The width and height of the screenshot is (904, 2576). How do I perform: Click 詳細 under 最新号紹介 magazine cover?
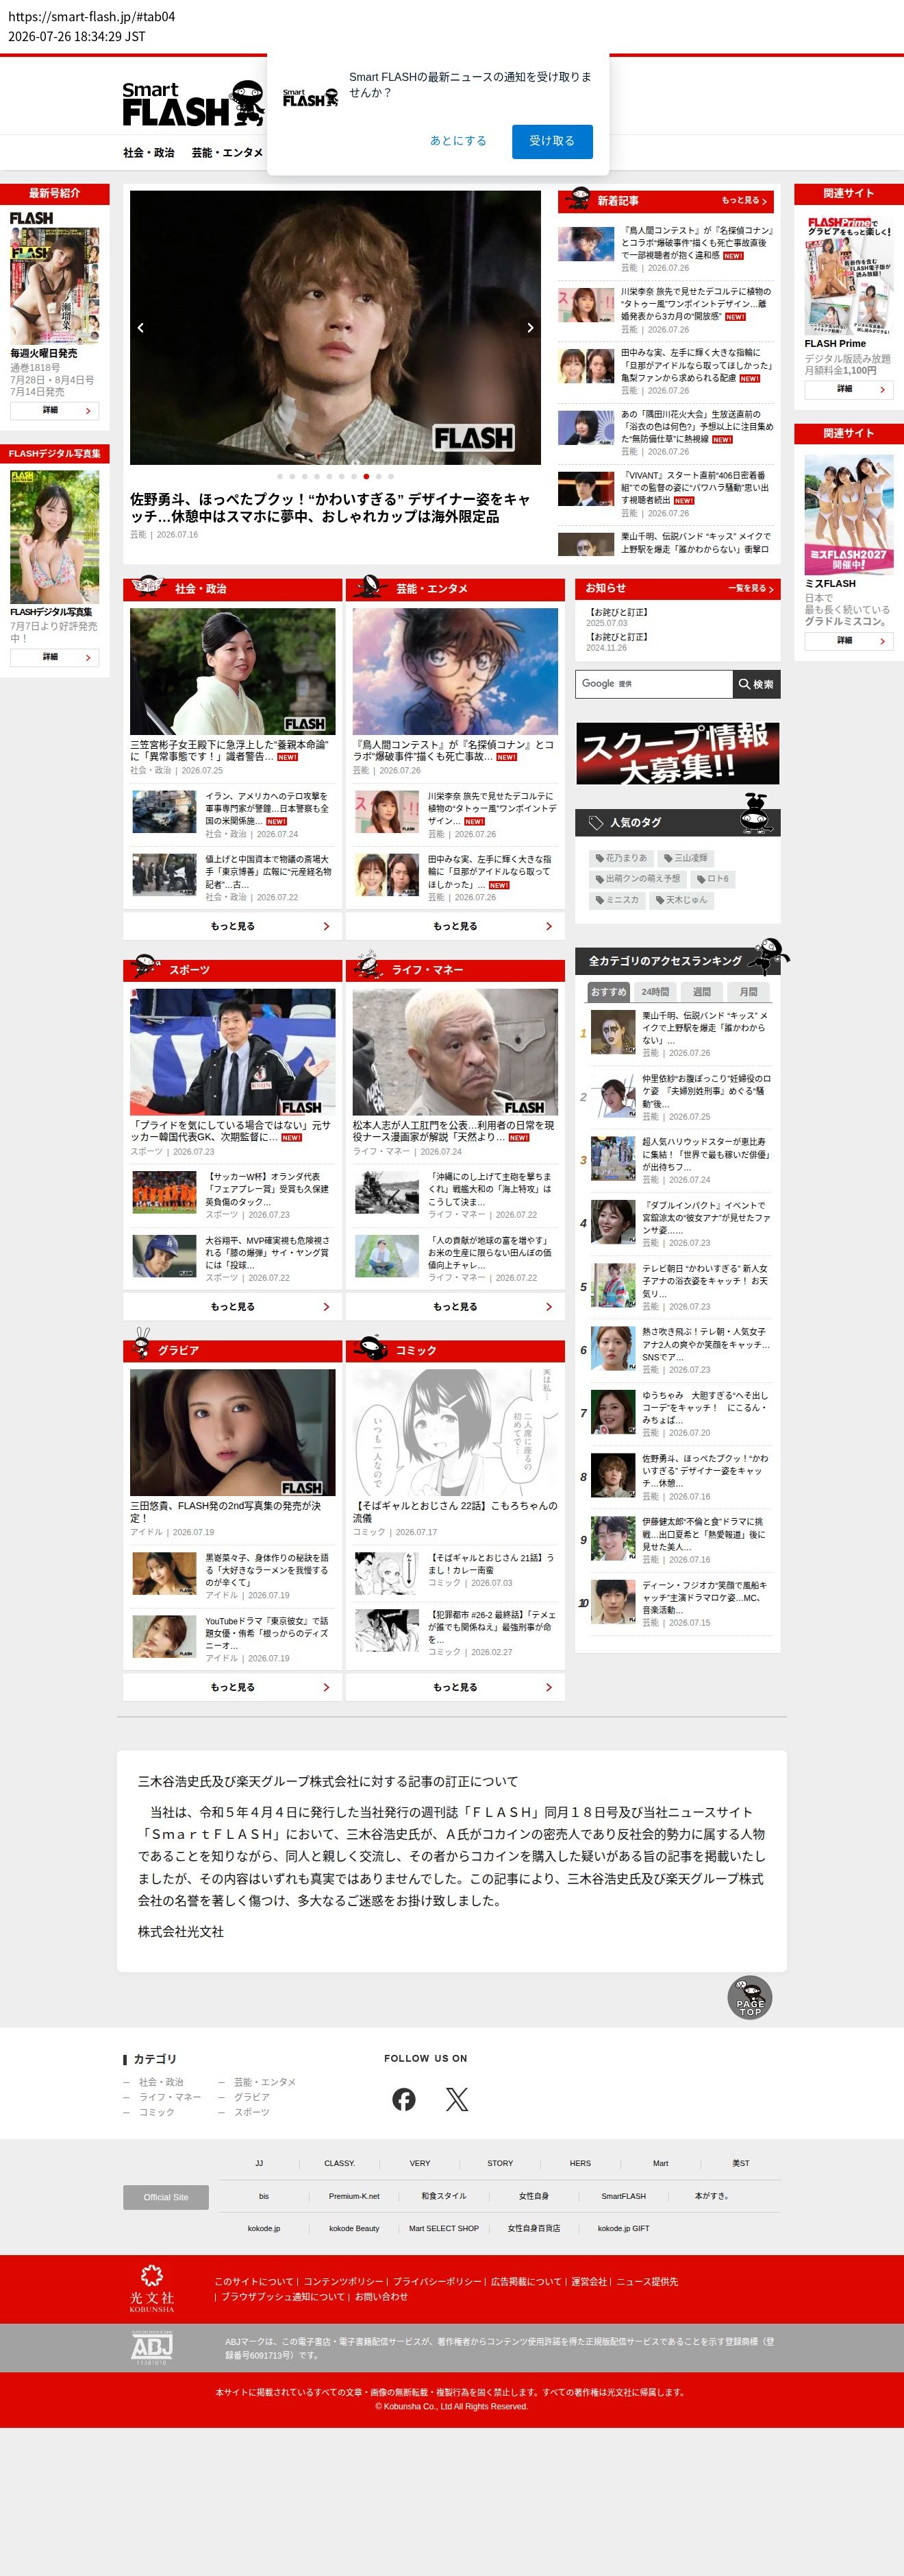click(54, 411)
